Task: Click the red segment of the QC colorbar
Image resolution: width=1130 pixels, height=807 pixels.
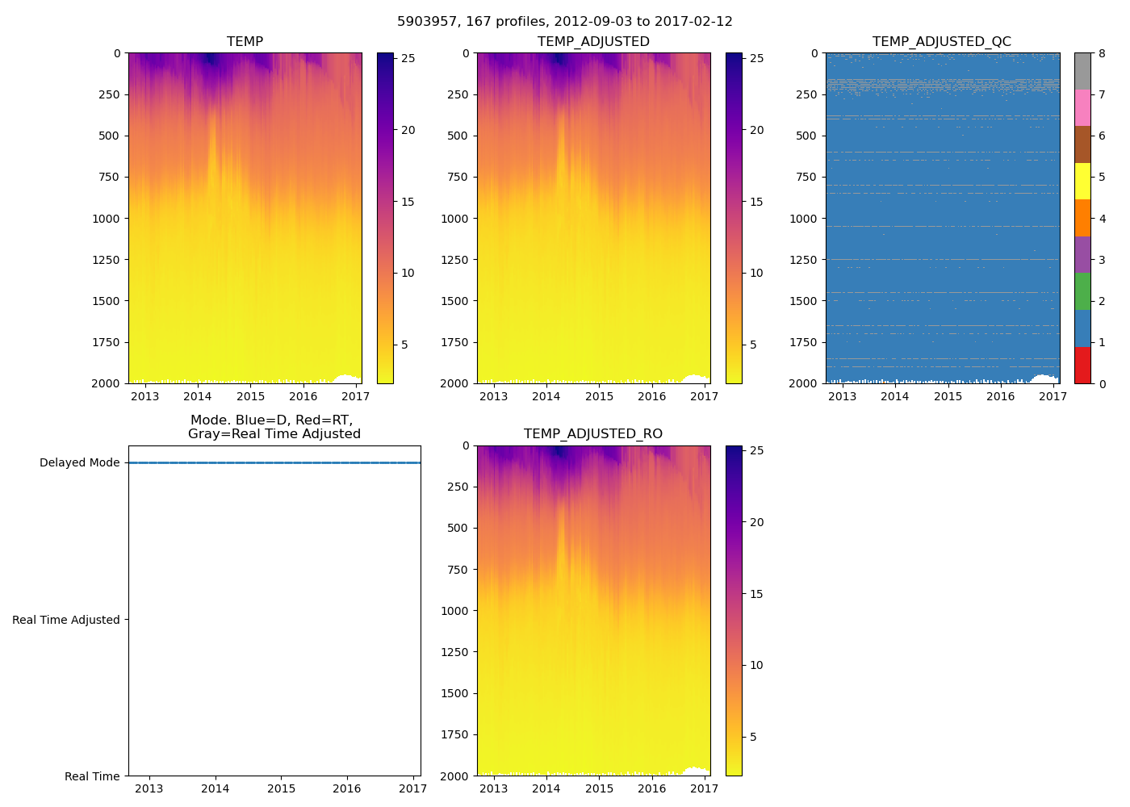Action: click(x=1082, y=366)
